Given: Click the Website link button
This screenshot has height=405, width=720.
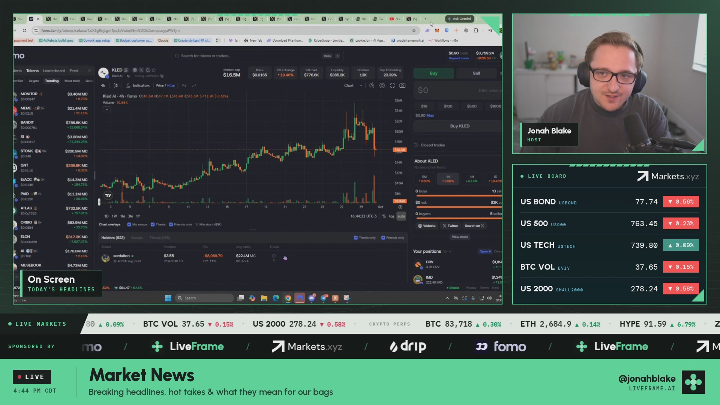Looking at the screenshot, I should (427, 226).
